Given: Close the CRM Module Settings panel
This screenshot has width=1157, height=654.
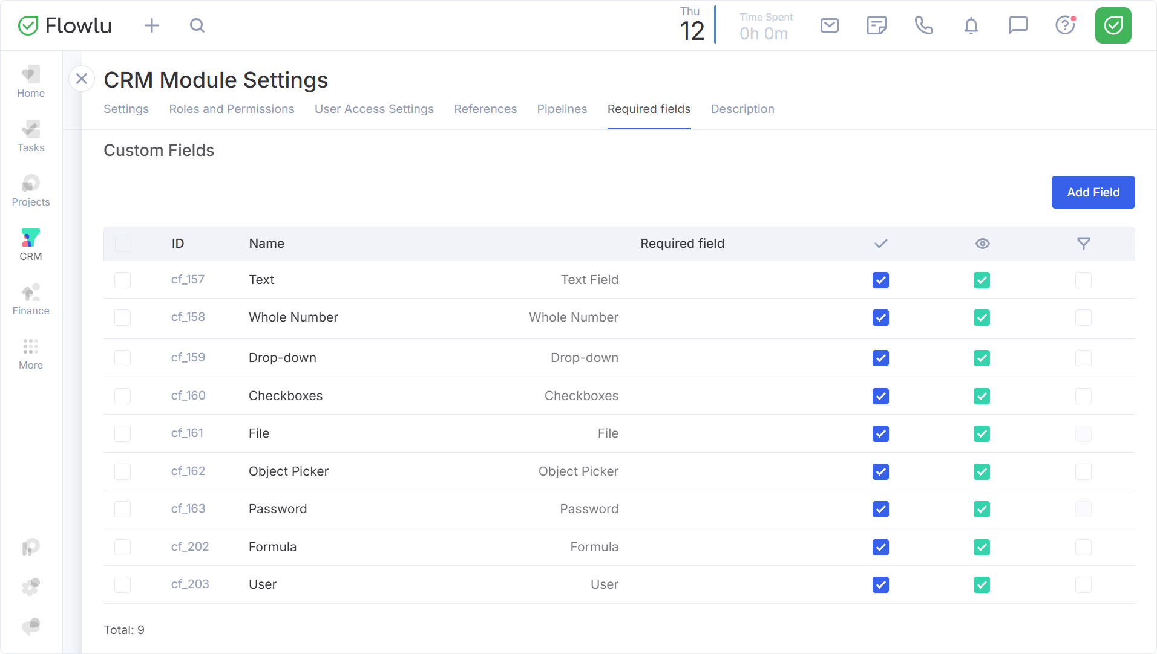Looking at the screenshot, I should pos(82,79).
